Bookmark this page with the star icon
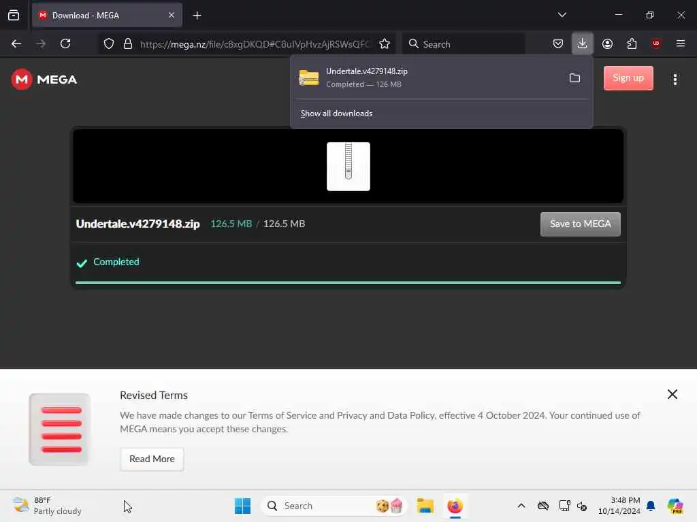Screen dimensions: 697x522 (385, 43)
